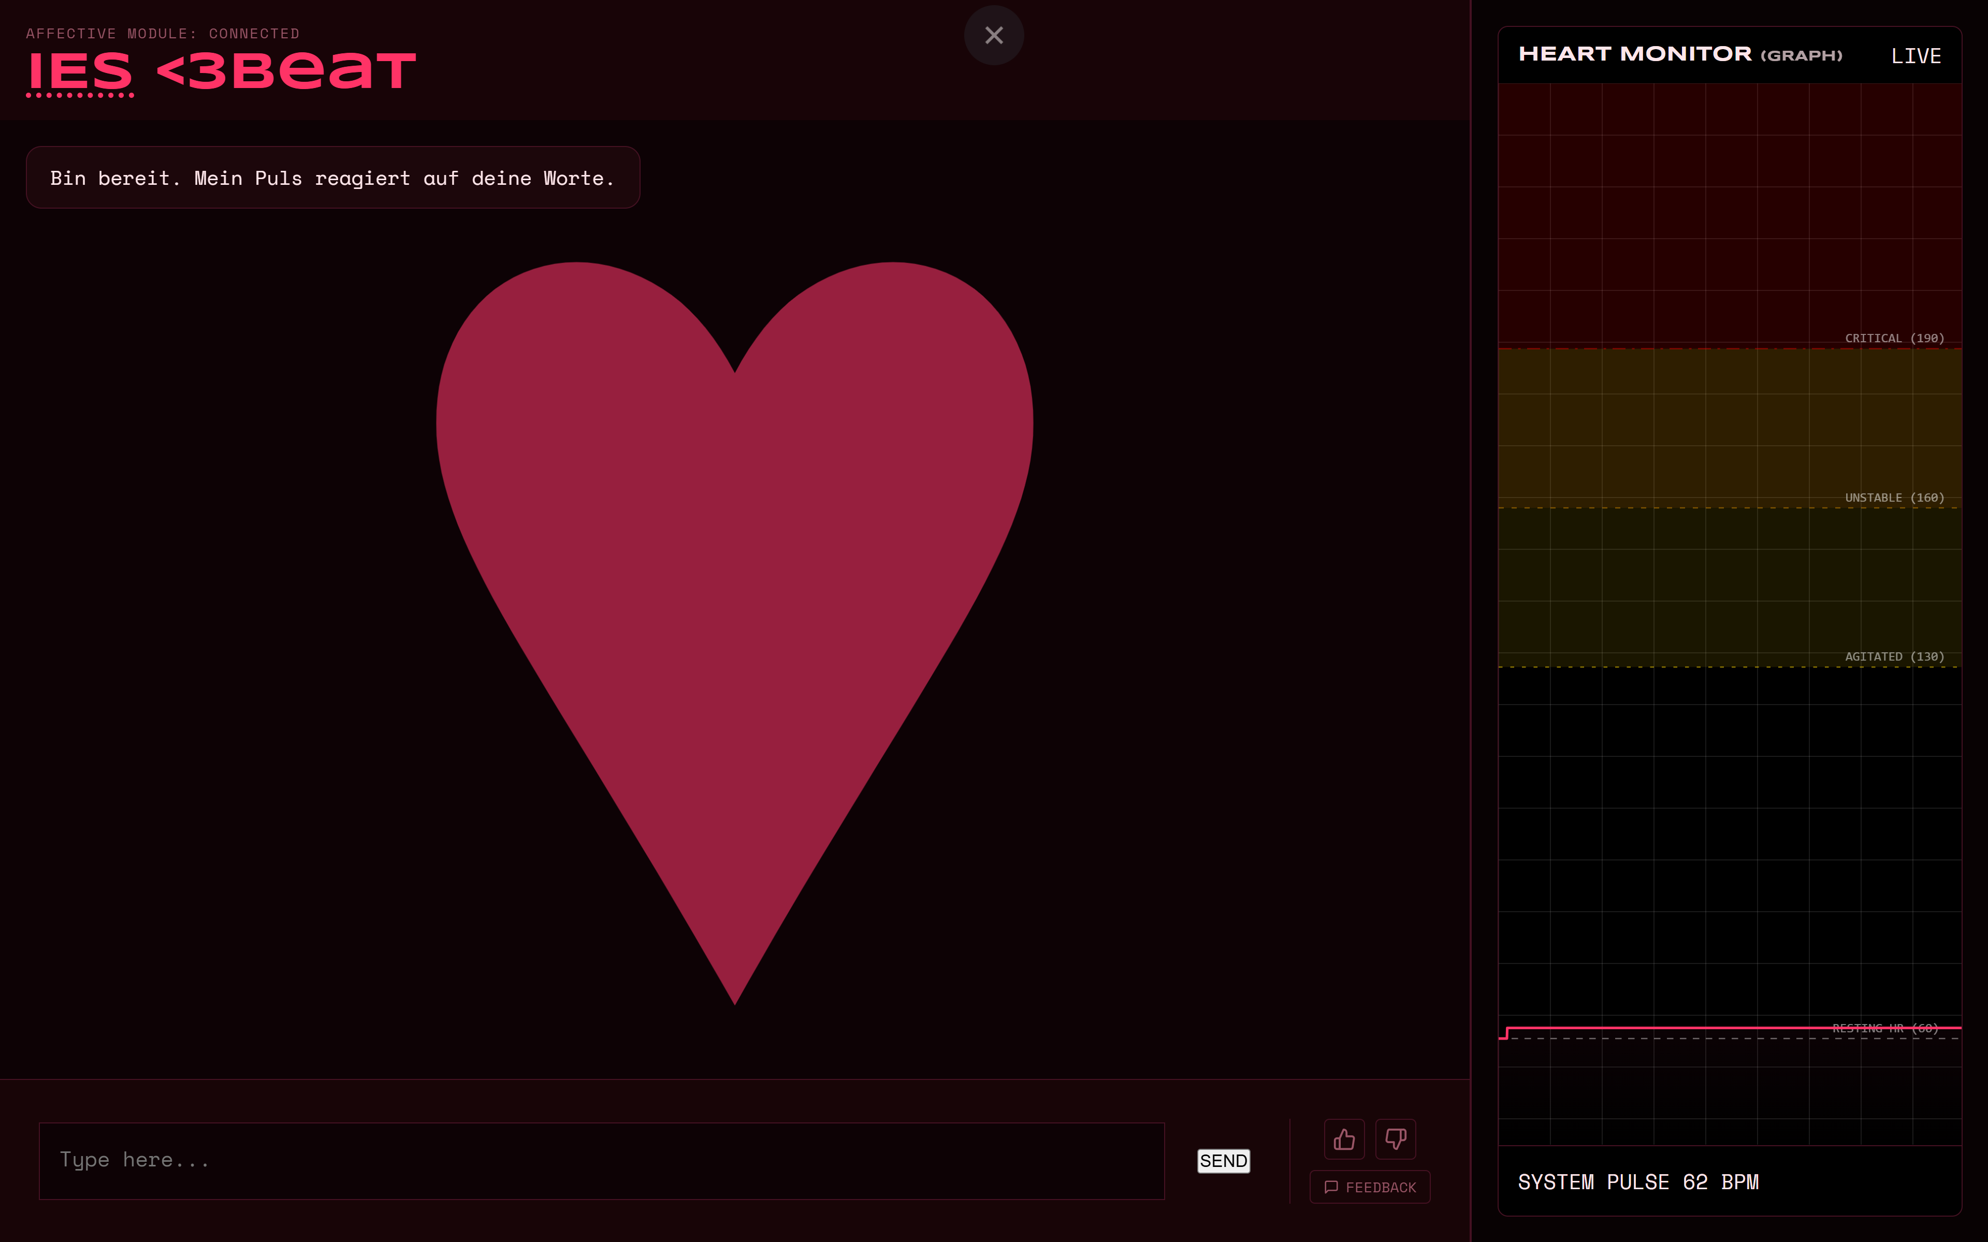Click the AGITATED (130) threshold label

coord(1894,656)
